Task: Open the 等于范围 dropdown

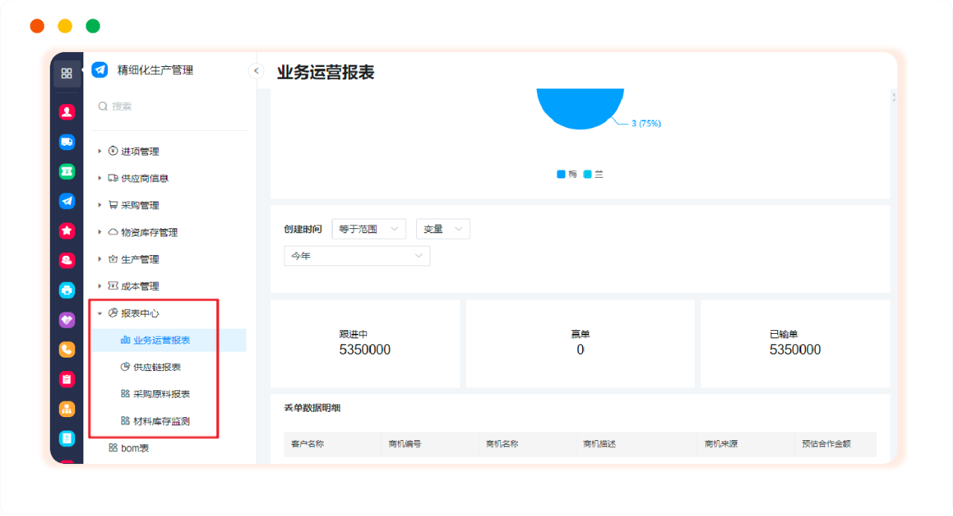Action: 369,230
